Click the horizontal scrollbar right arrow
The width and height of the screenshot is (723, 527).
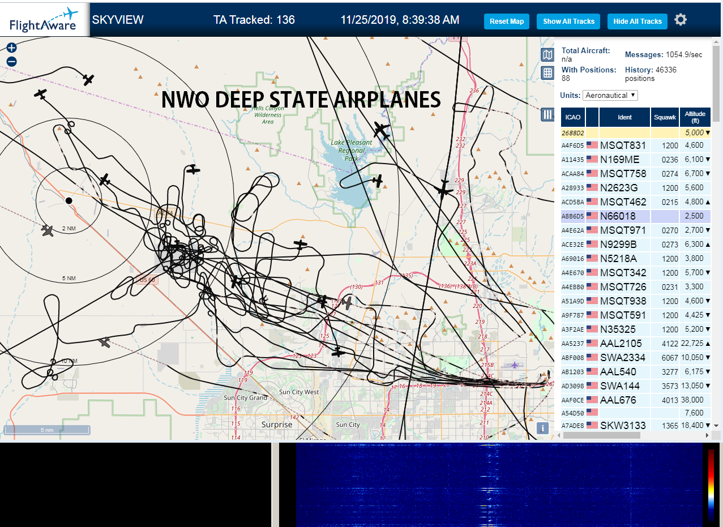707,435
